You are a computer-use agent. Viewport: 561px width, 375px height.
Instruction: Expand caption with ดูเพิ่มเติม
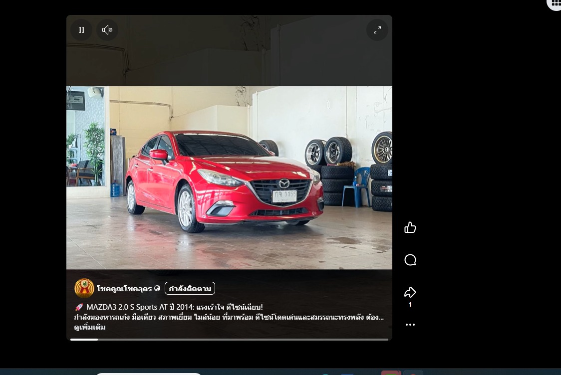coord(90,327)
